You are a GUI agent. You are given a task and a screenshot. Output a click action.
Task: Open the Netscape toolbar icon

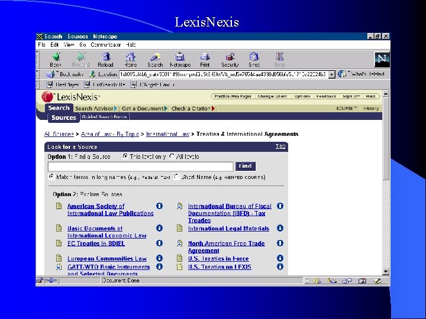point(180,60)
